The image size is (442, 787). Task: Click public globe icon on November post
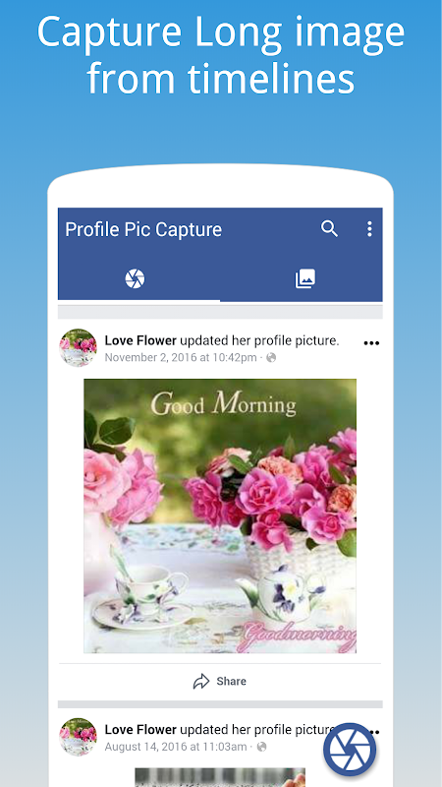[271, 357]
